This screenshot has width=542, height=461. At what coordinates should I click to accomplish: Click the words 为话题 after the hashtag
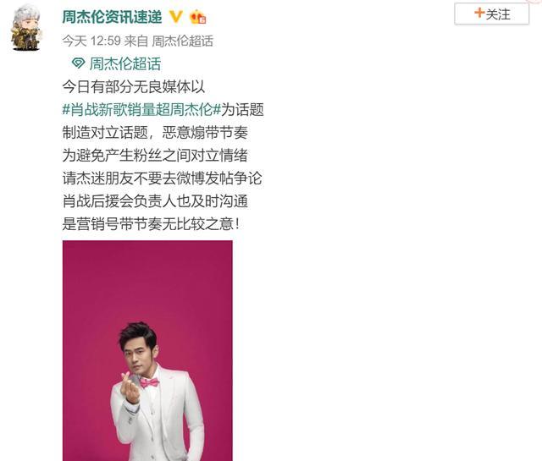pyautogui.click(x=242, y=109)
